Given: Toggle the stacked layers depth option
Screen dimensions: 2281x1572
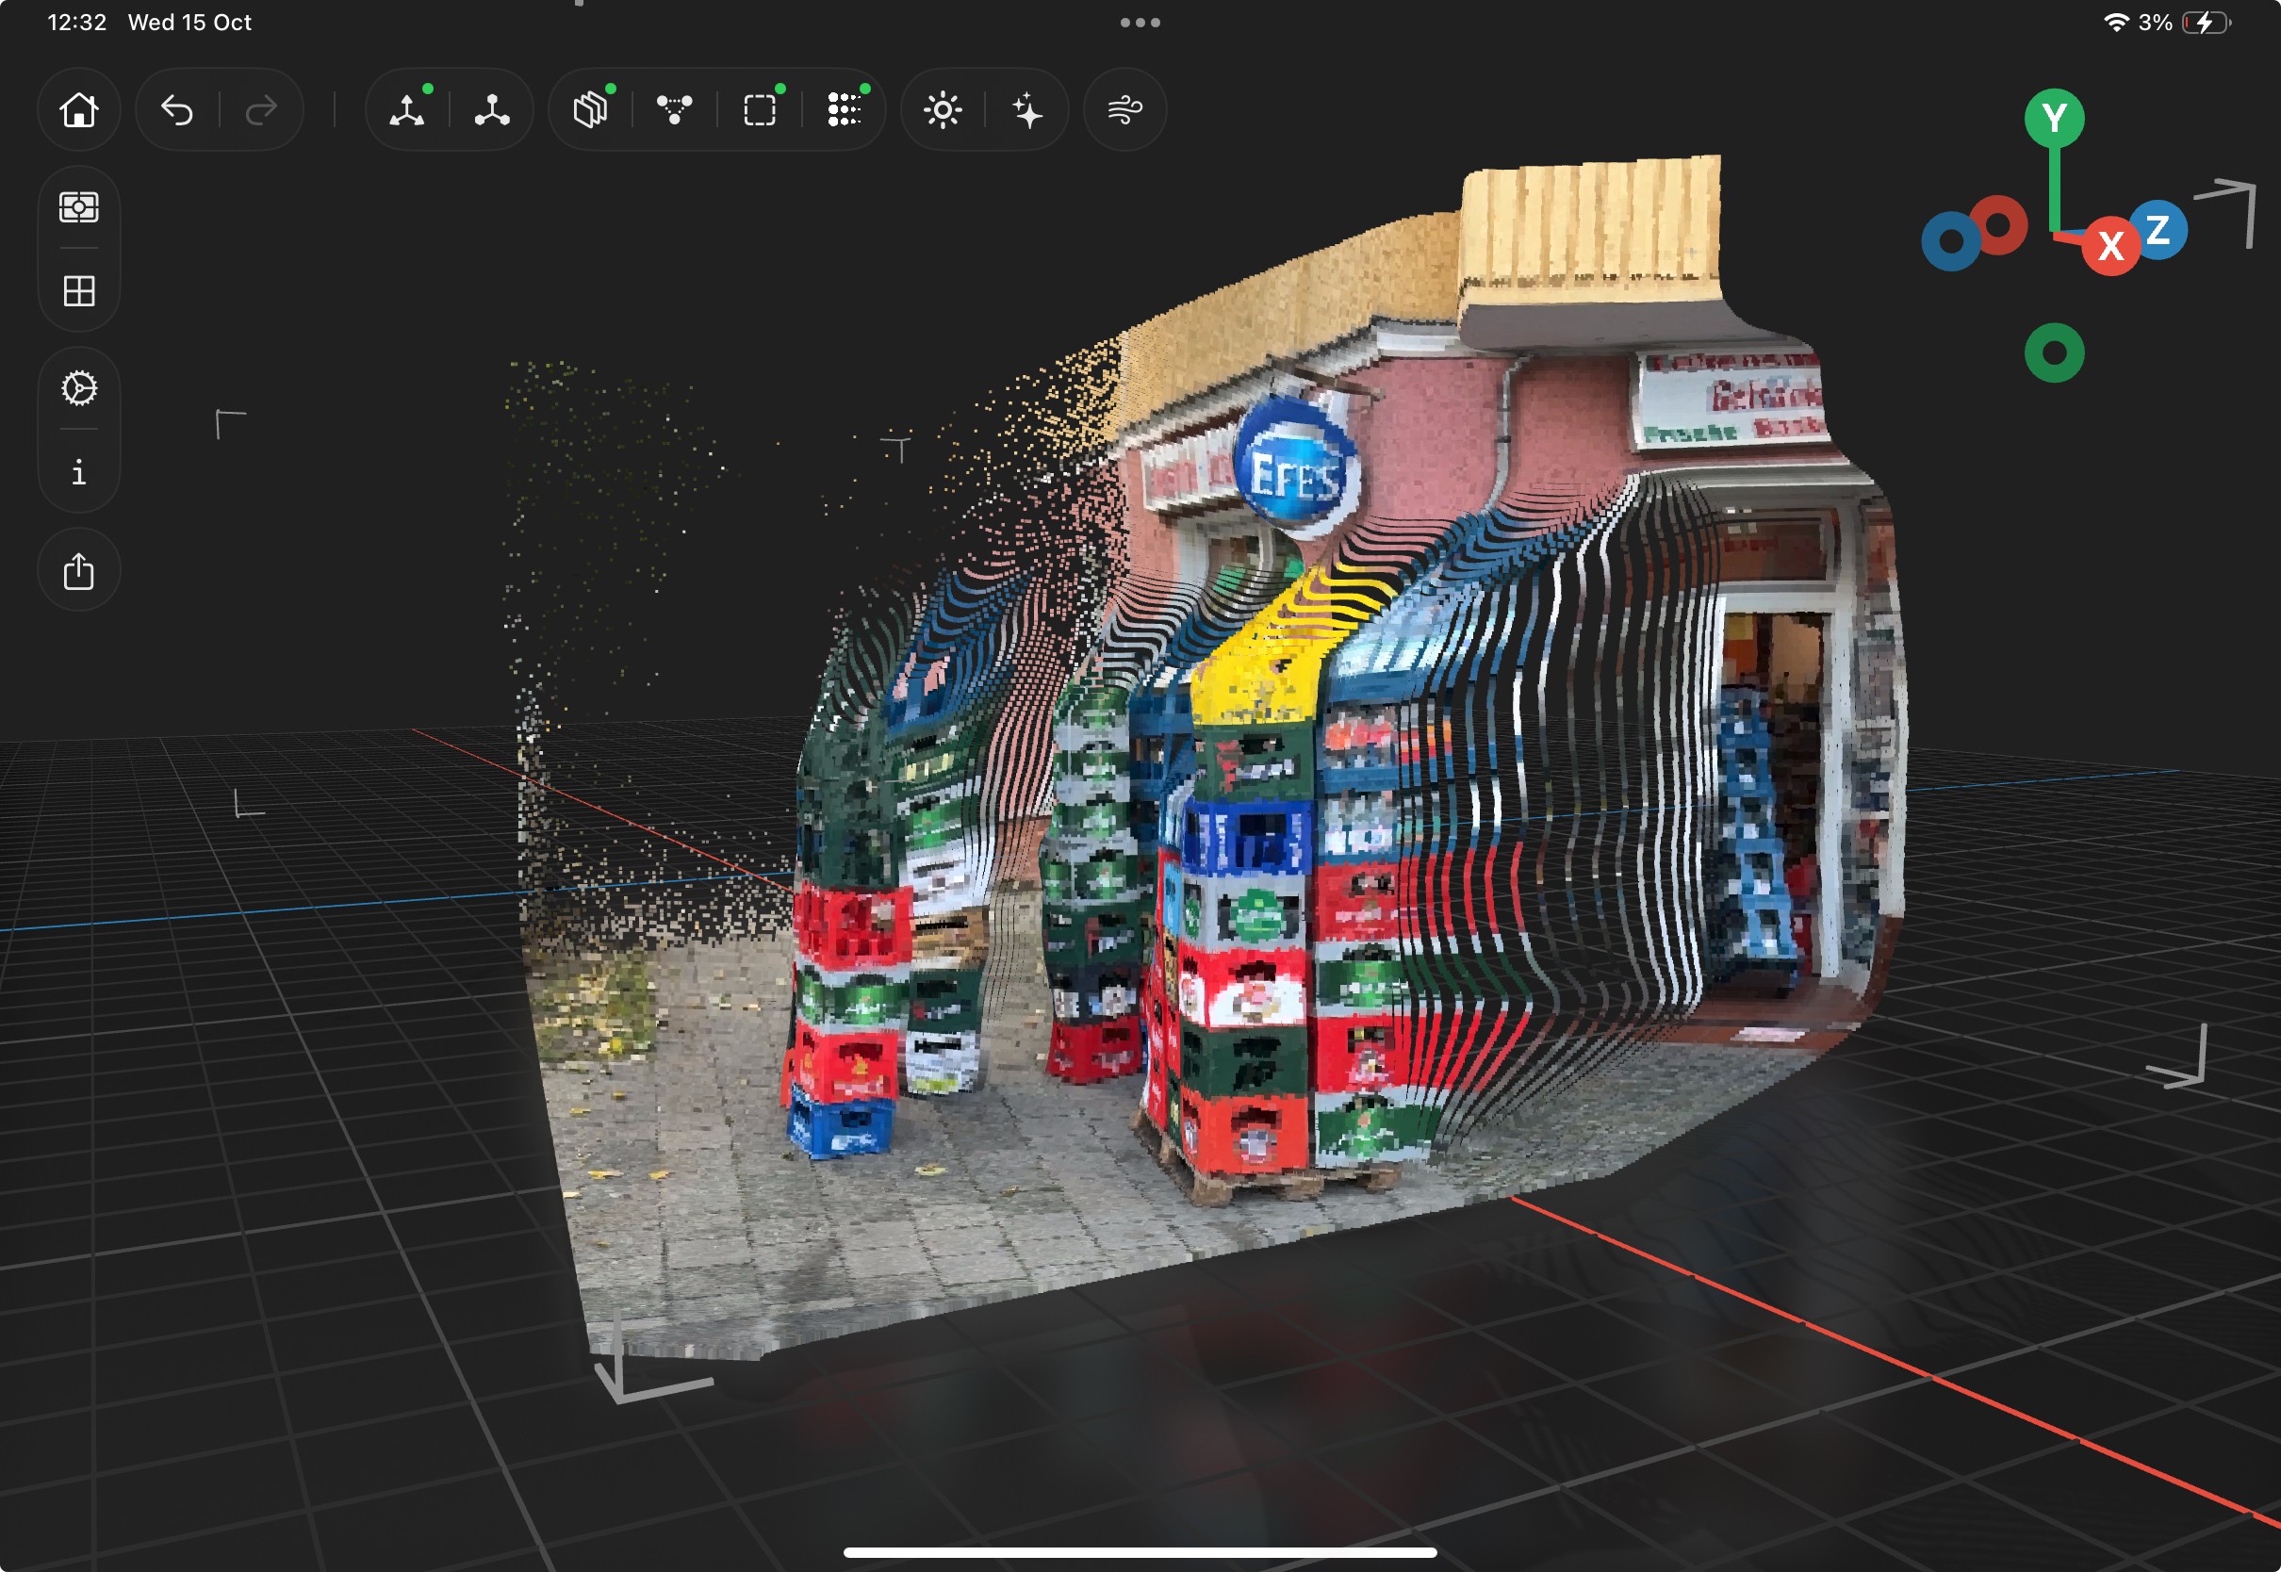Looking at the screenshot, I should tap(590, 109).
